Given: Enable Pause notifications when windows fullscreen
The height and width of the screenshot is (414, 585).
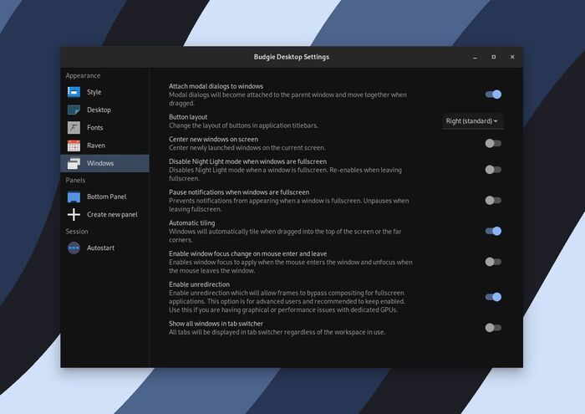Looking at the screenshot, I should click(x=493, y=201).
